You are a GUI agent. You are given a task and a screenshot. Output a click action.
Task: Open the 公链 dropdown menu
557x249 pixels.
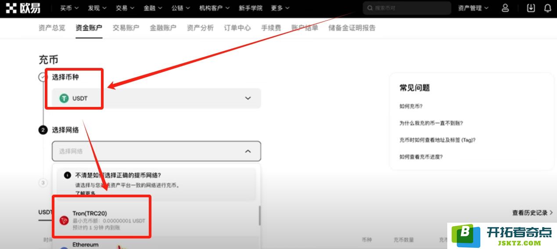(x=180, y=8)
